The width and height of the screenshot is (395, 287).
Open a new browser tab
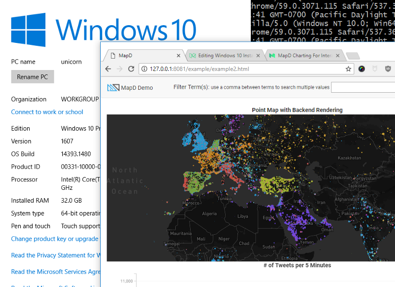pos(353,56)
